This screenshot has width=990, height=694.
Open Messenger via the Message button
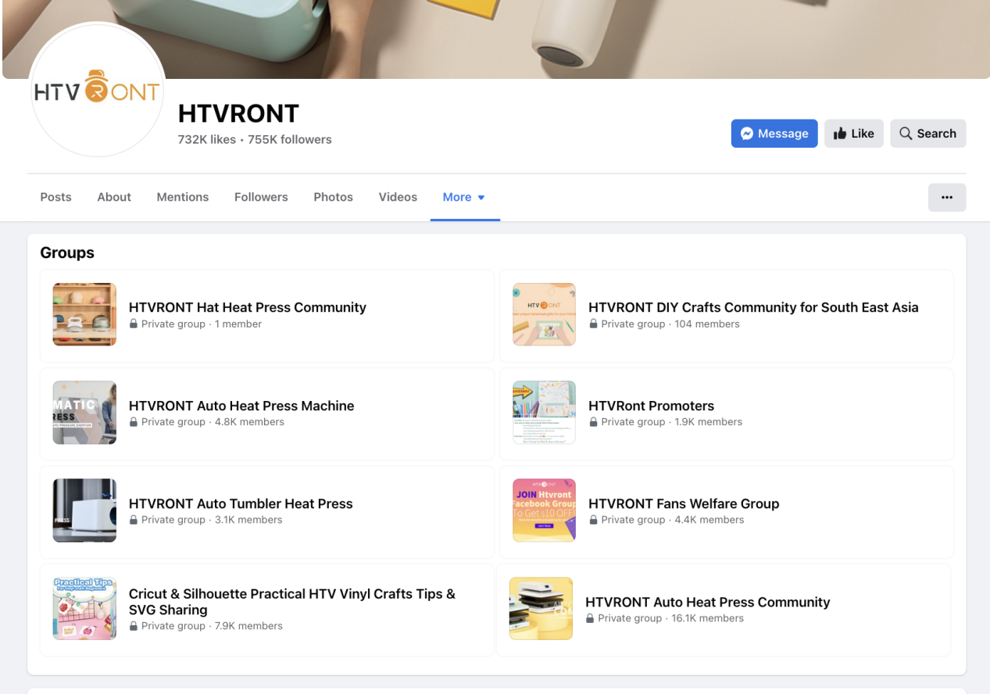click(774, 134)
